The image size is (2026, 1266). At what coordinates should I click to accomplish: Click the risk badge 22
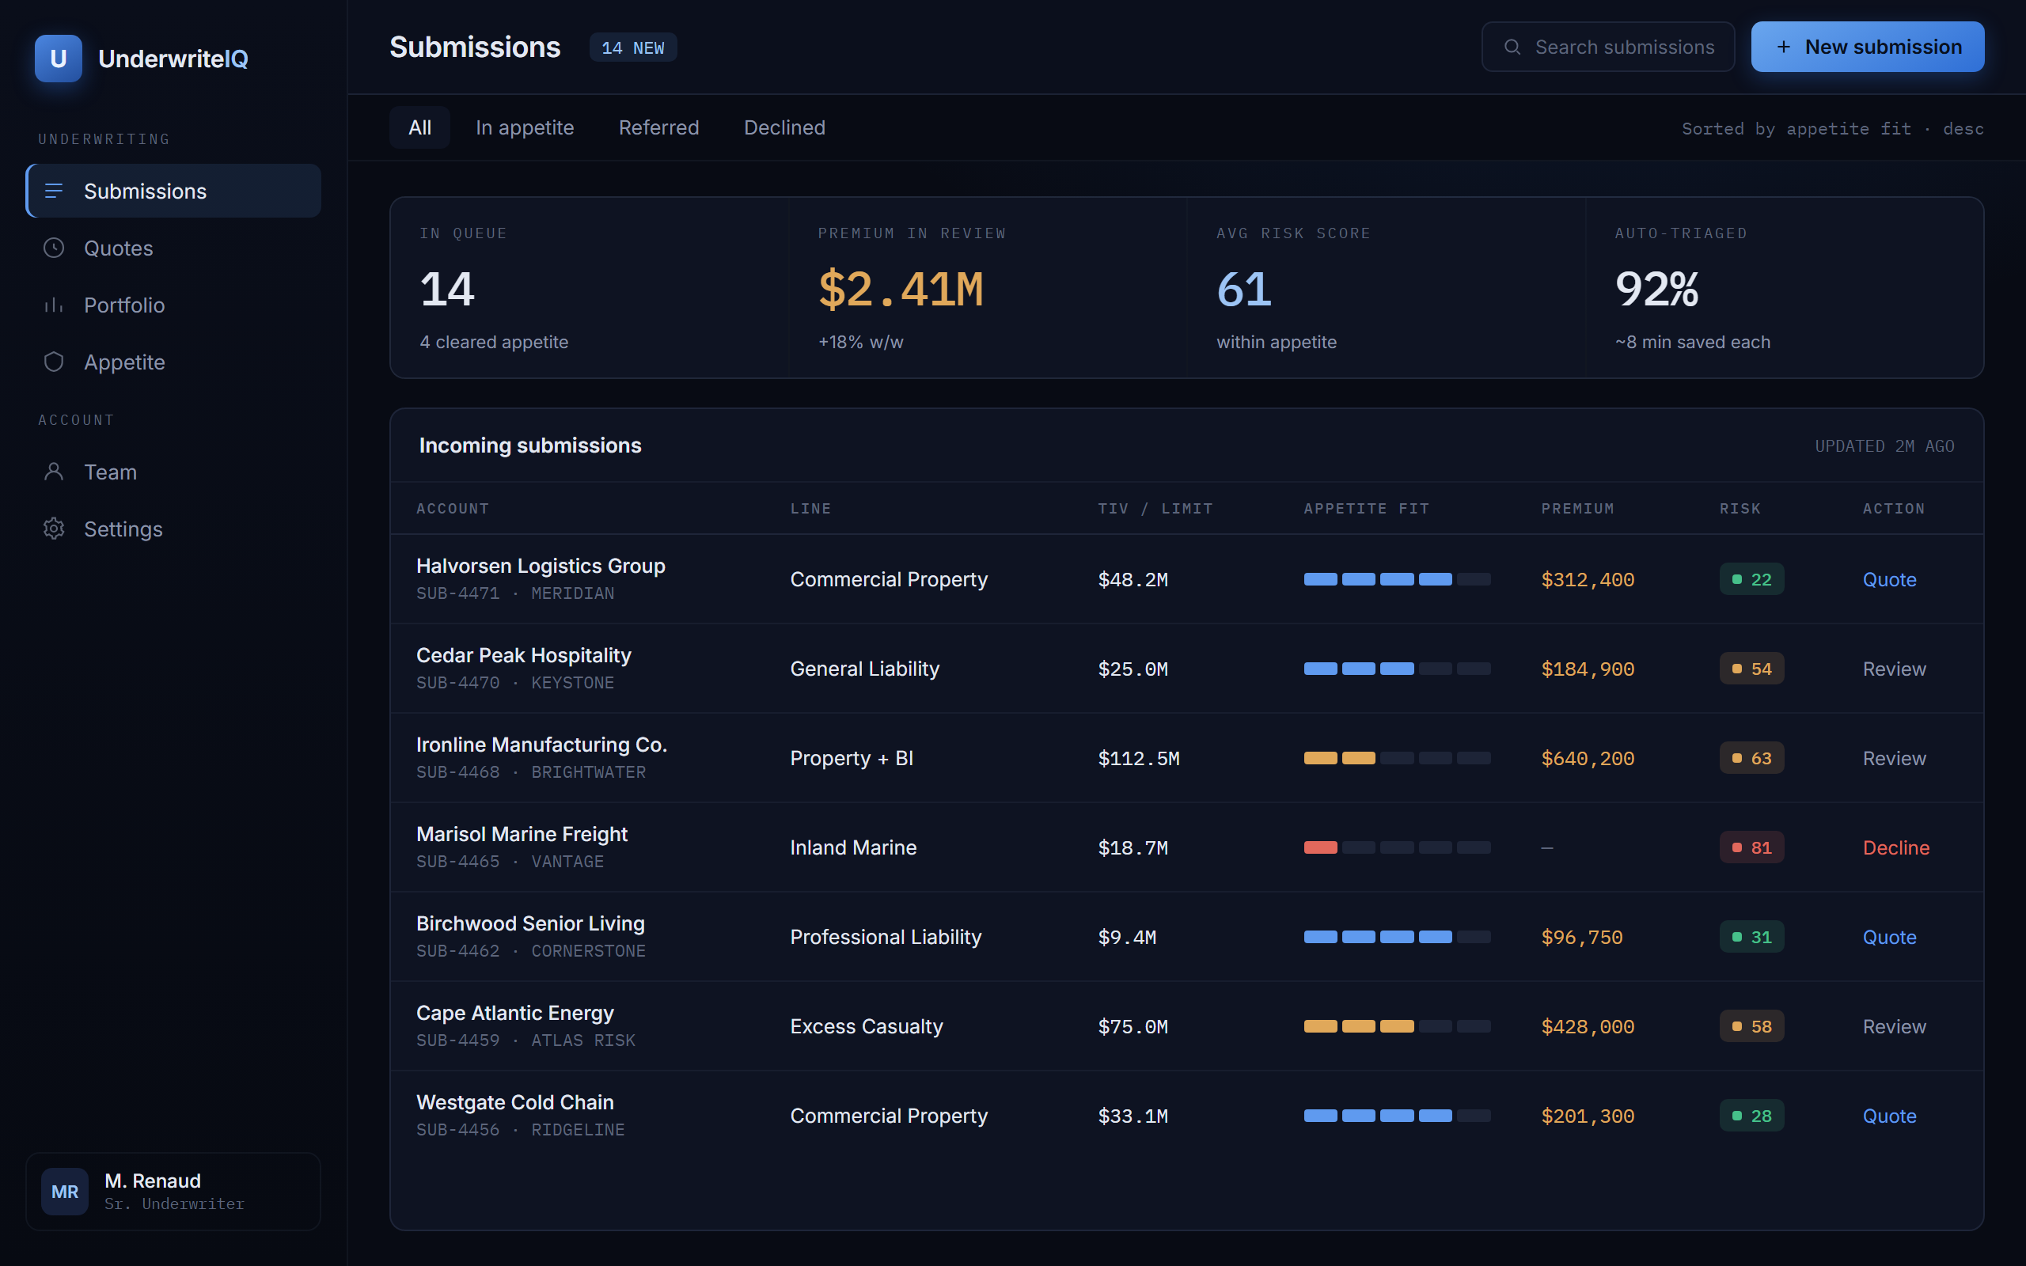pos(1751,579)
